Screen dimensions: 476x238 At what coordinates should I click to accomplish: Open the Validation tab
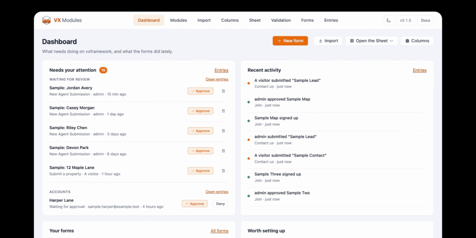[x=281, y=20]
